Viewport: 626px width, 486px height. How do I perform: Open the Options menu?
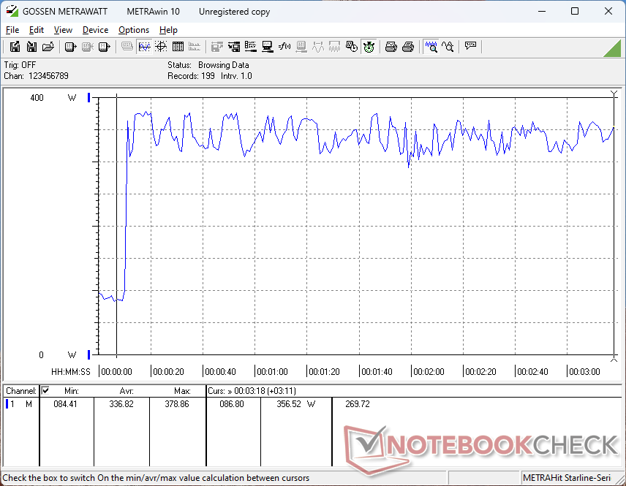pos(134,30)
